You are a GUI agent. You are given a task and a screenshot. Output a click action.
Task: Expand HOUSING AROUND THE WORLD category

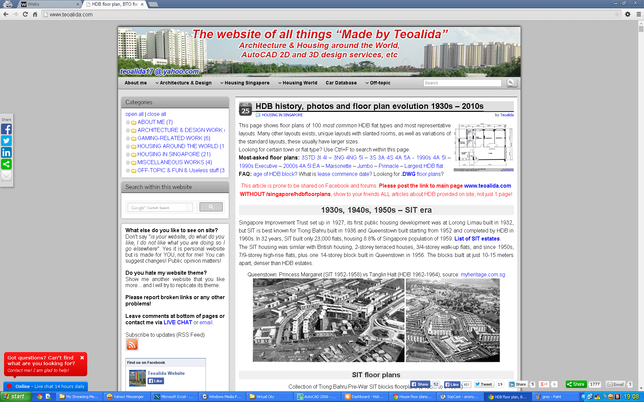tap(128, 146)
